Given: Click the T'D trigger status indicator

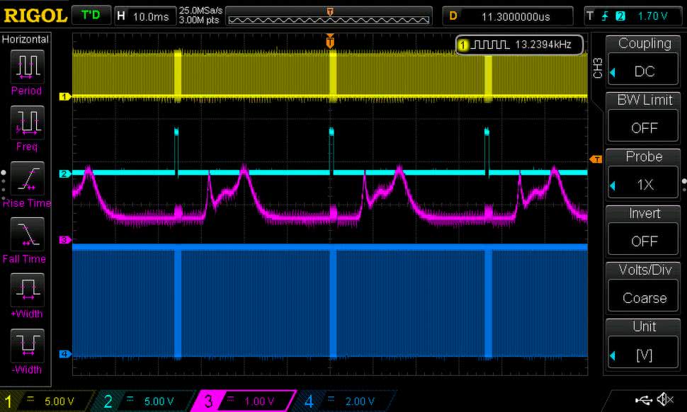Looking at the screenshot, I should [x=91, y=16].
